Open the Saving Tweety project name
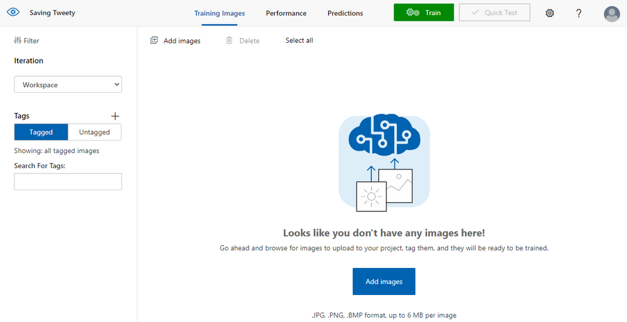 (x=52, y=13)
